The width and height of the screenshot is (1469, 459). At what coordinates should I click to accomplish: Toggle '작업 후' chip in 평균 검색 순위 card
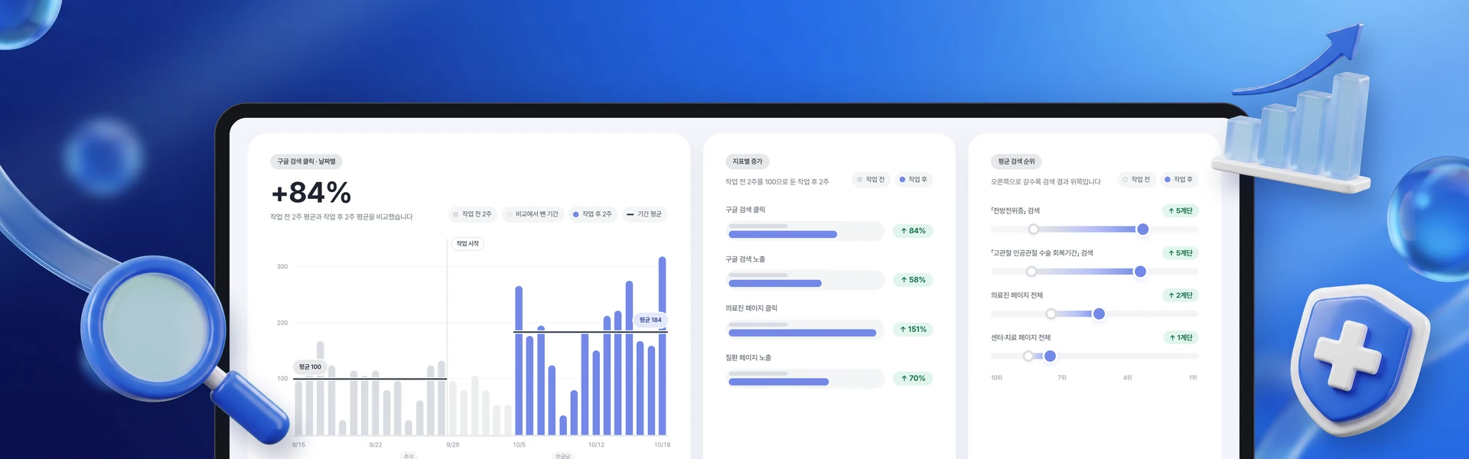[x=1179, y=180]
